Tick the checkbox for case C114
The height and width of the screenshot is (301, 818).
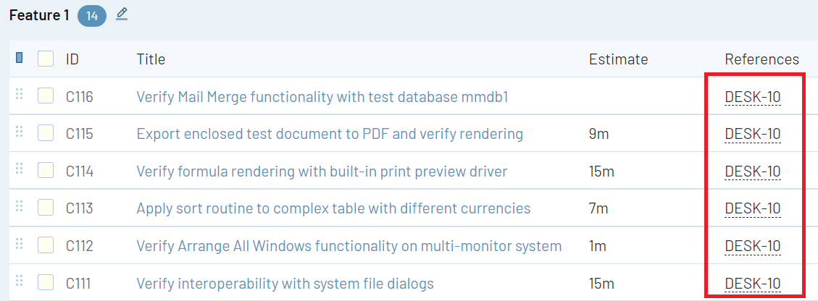pyautogui.click(x=46, y=170)
